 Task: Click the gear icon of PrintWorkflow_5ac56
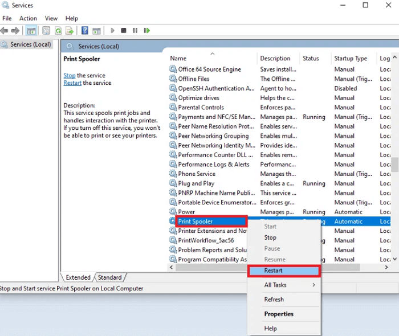point(173,240)
